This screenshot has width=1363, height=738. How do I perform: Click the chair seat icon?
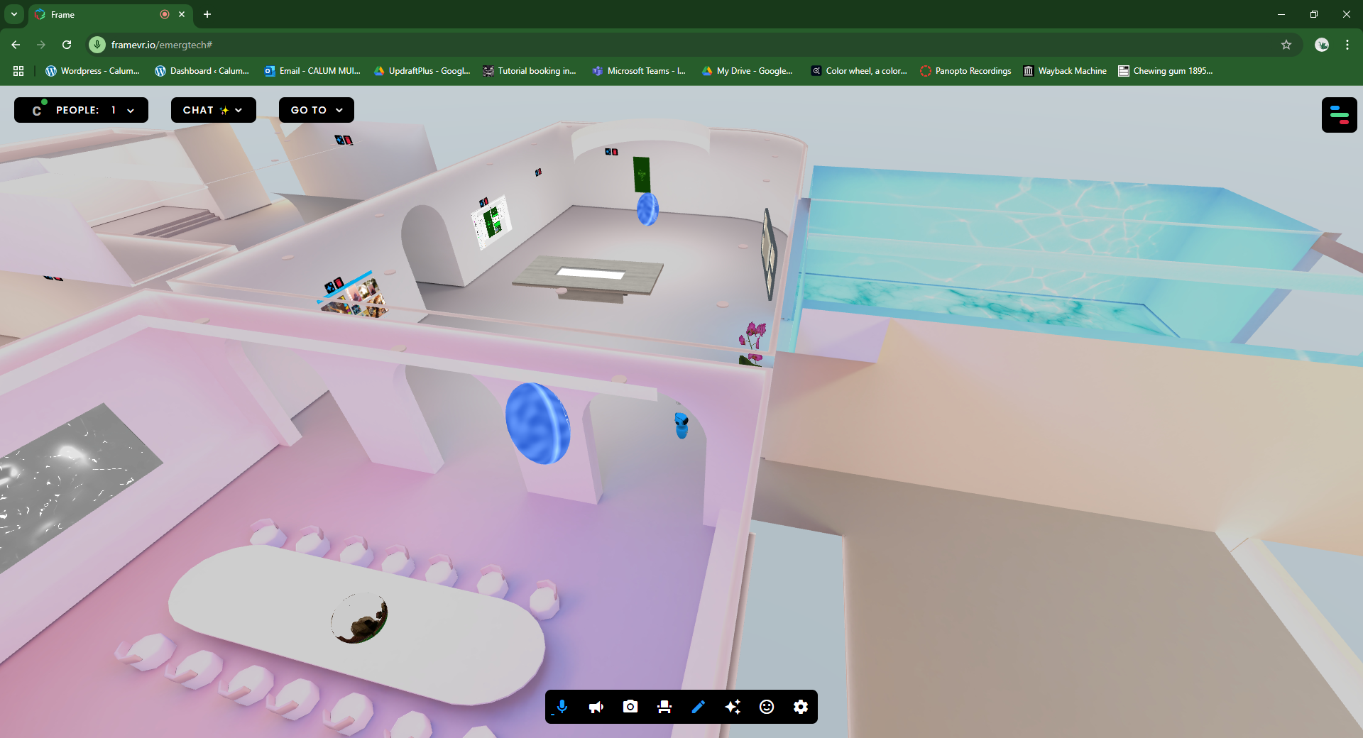[x=664, y=707]
